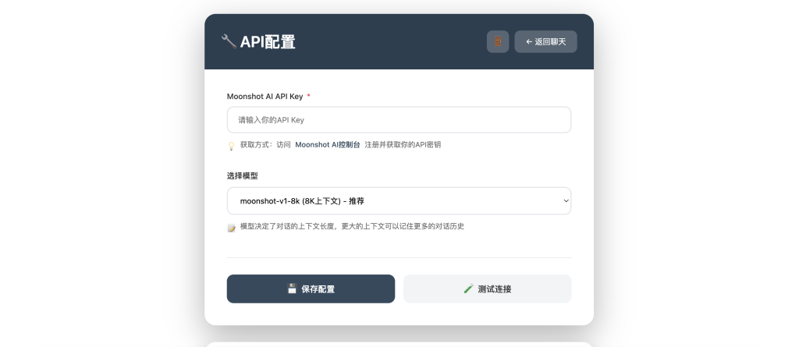
Task: Click the left arrow in 返回聊天
Action: [529, 41]
